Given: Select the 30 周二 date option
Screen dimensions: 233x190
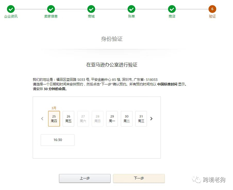Looking at the screenshot, I should 126,118.
